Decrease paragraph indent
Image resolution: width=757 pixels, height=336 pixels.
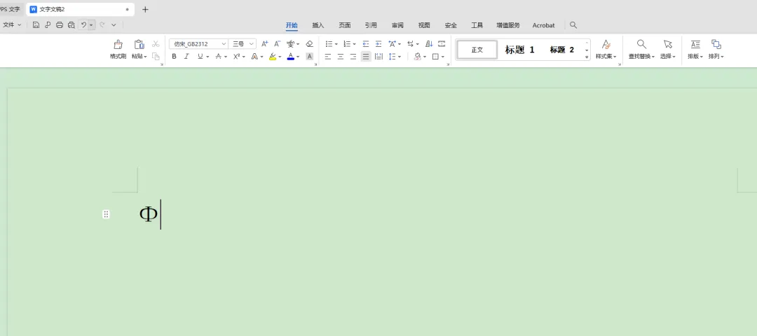pos(365,44)
